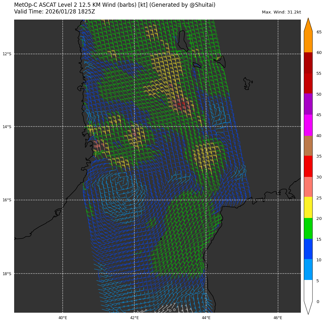
Task: Pick the light blue 5–10 kt color band
Action: point(308,269)
